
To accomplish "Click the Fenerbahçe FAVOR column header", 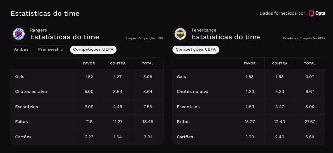I will (x=249, y=63).
